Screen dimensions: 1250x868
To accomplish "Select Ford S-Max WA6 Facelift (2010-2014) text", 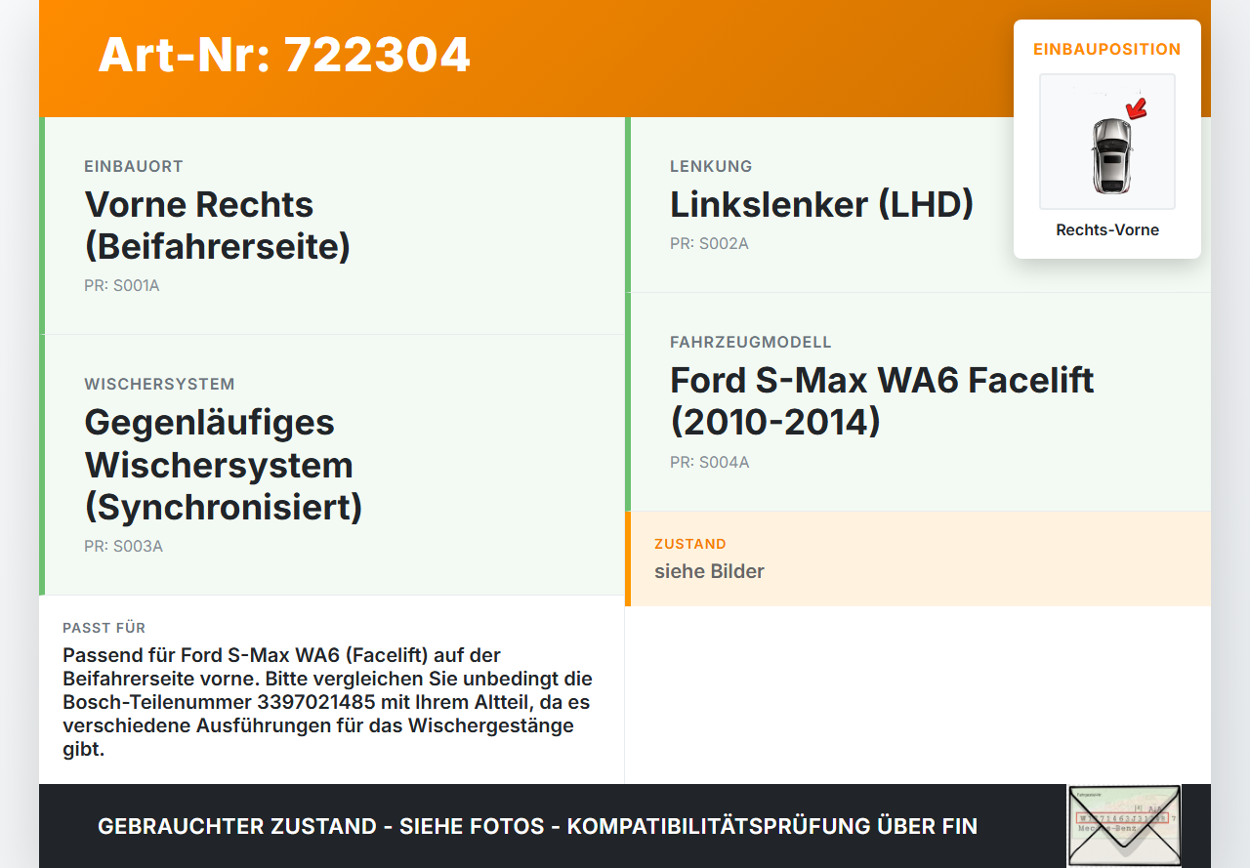I will coord(882,401).
